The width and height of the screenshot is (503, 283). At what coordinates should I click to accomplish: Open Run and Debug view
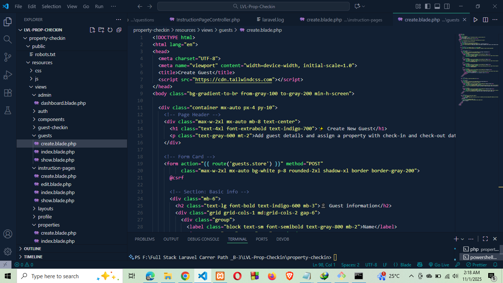pyautogui.click(x=8, y=75)
